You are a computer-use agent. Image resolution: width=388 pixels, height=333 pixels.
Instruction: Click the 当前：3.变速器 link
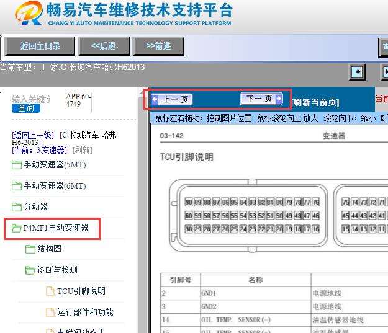[x=39, y=150]
